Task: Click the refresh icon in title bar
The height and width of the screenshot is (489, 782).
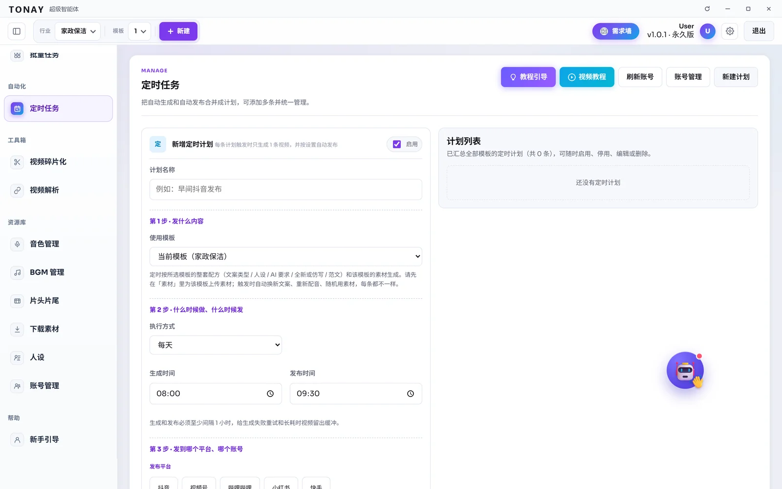Action: tap(707, 9)
